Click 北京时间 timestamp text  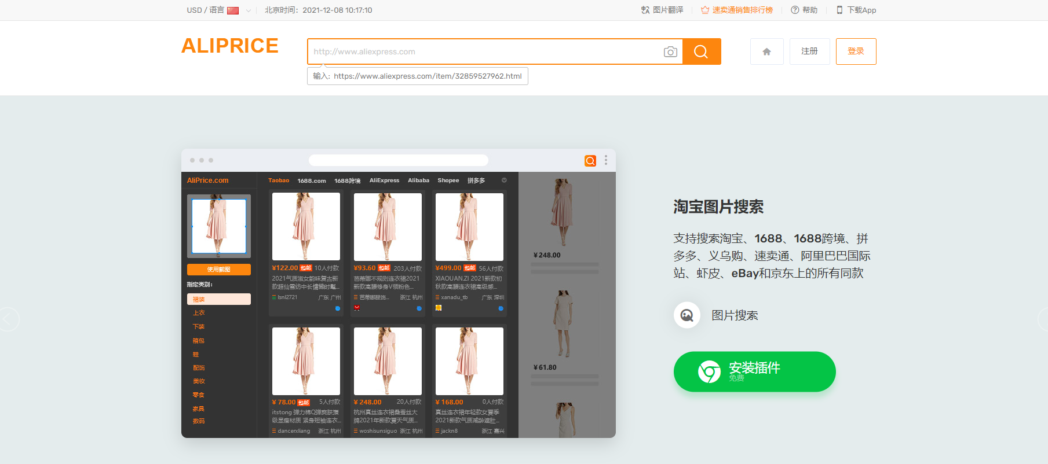[319, 10]
